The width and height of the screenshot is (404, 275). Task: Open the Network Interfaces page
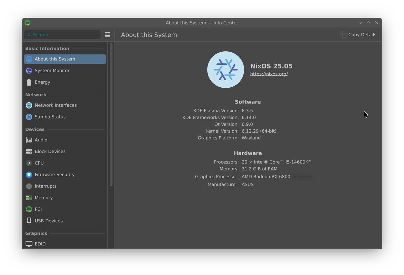(65, 105)
